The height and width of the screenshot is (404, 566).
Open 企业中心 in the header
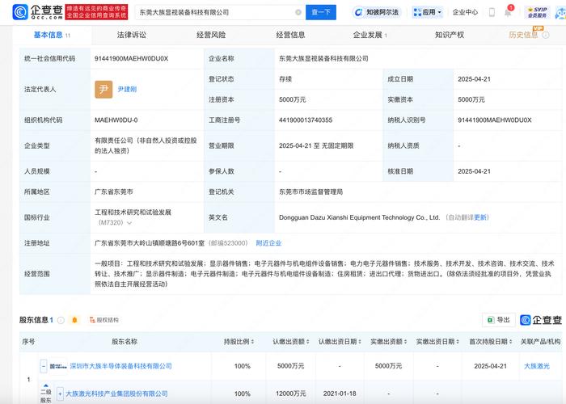pos(465,12)
